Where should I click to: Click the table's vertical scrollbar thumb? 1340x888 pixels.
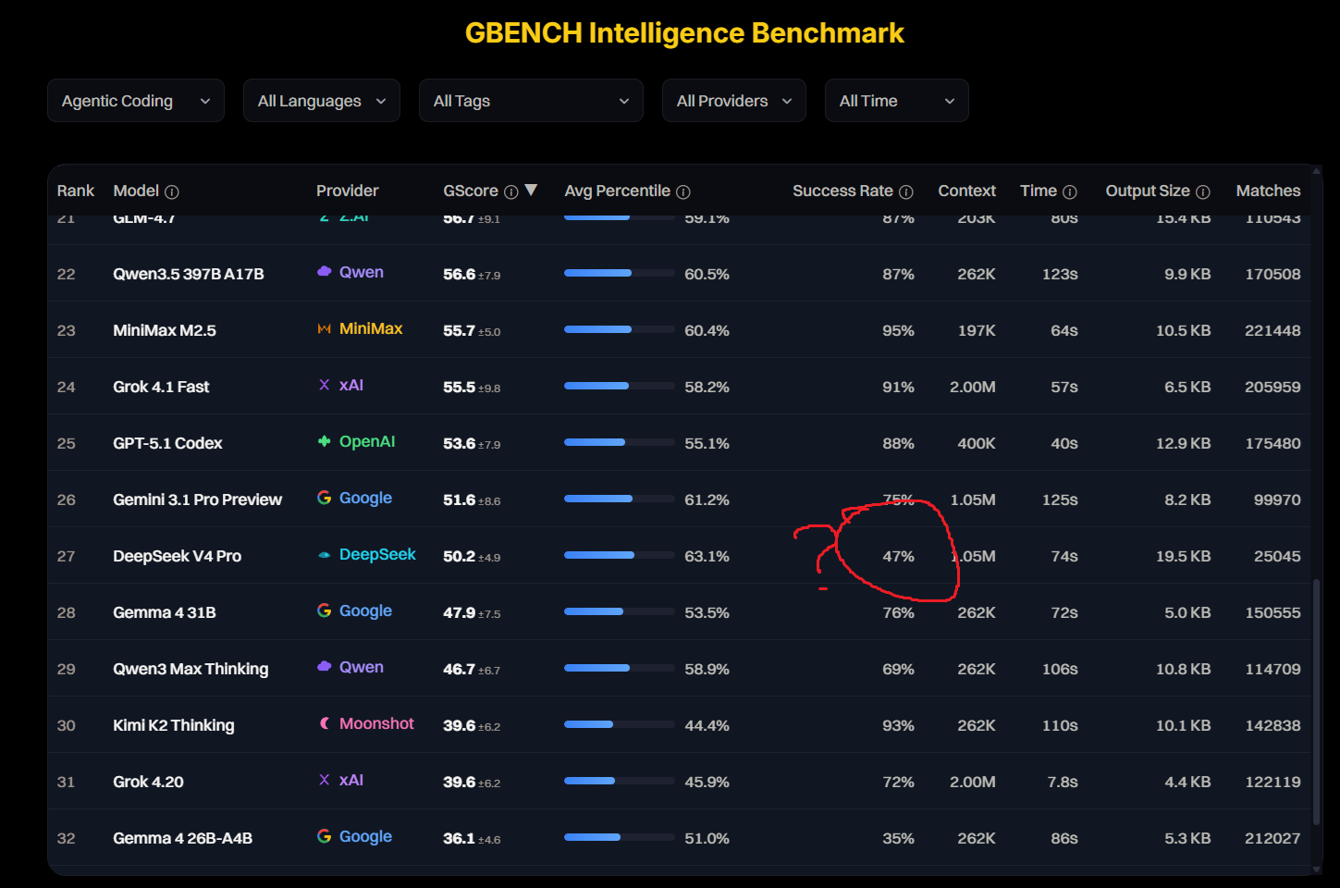[1316, 701]
